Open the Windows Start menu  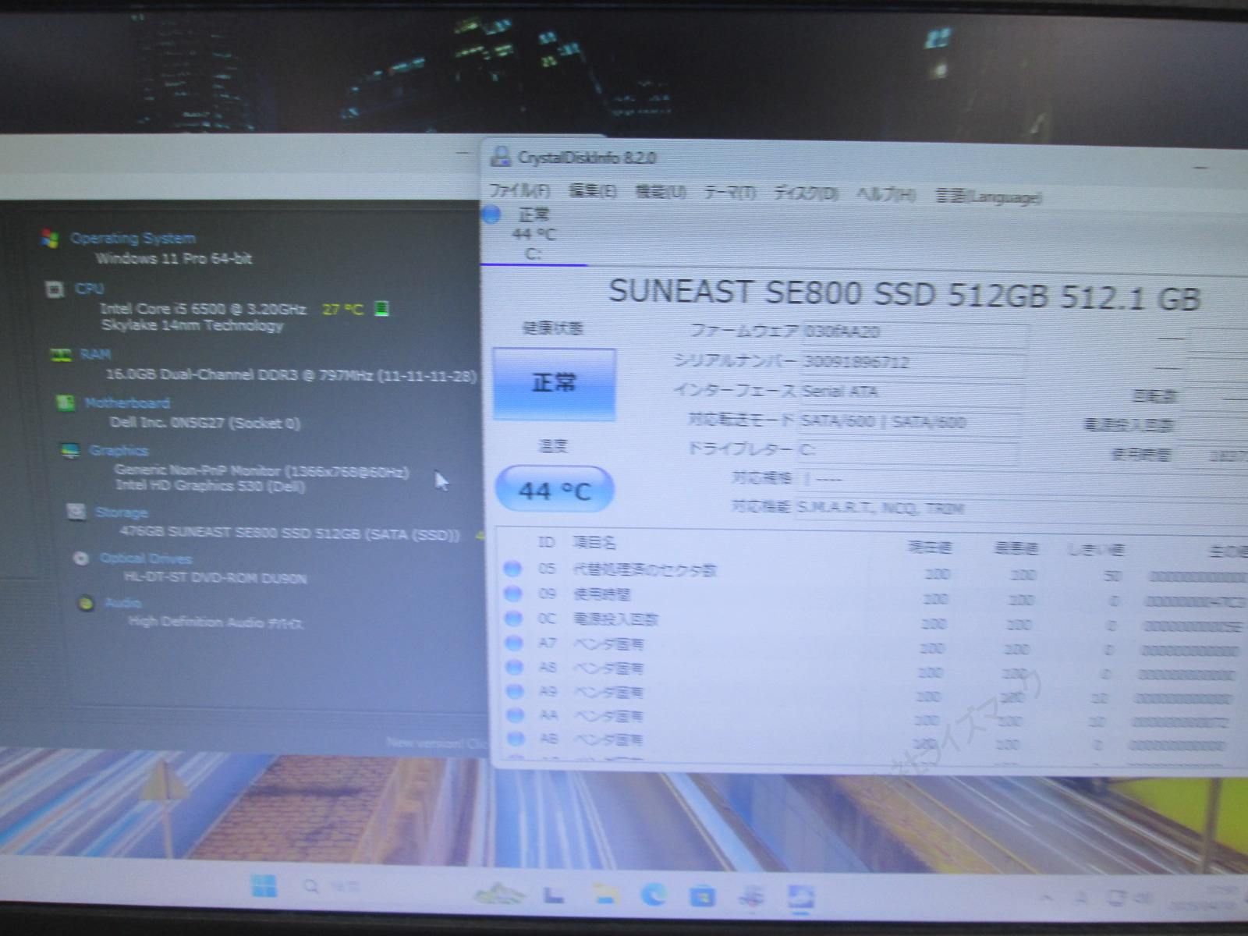coord(264,886)
